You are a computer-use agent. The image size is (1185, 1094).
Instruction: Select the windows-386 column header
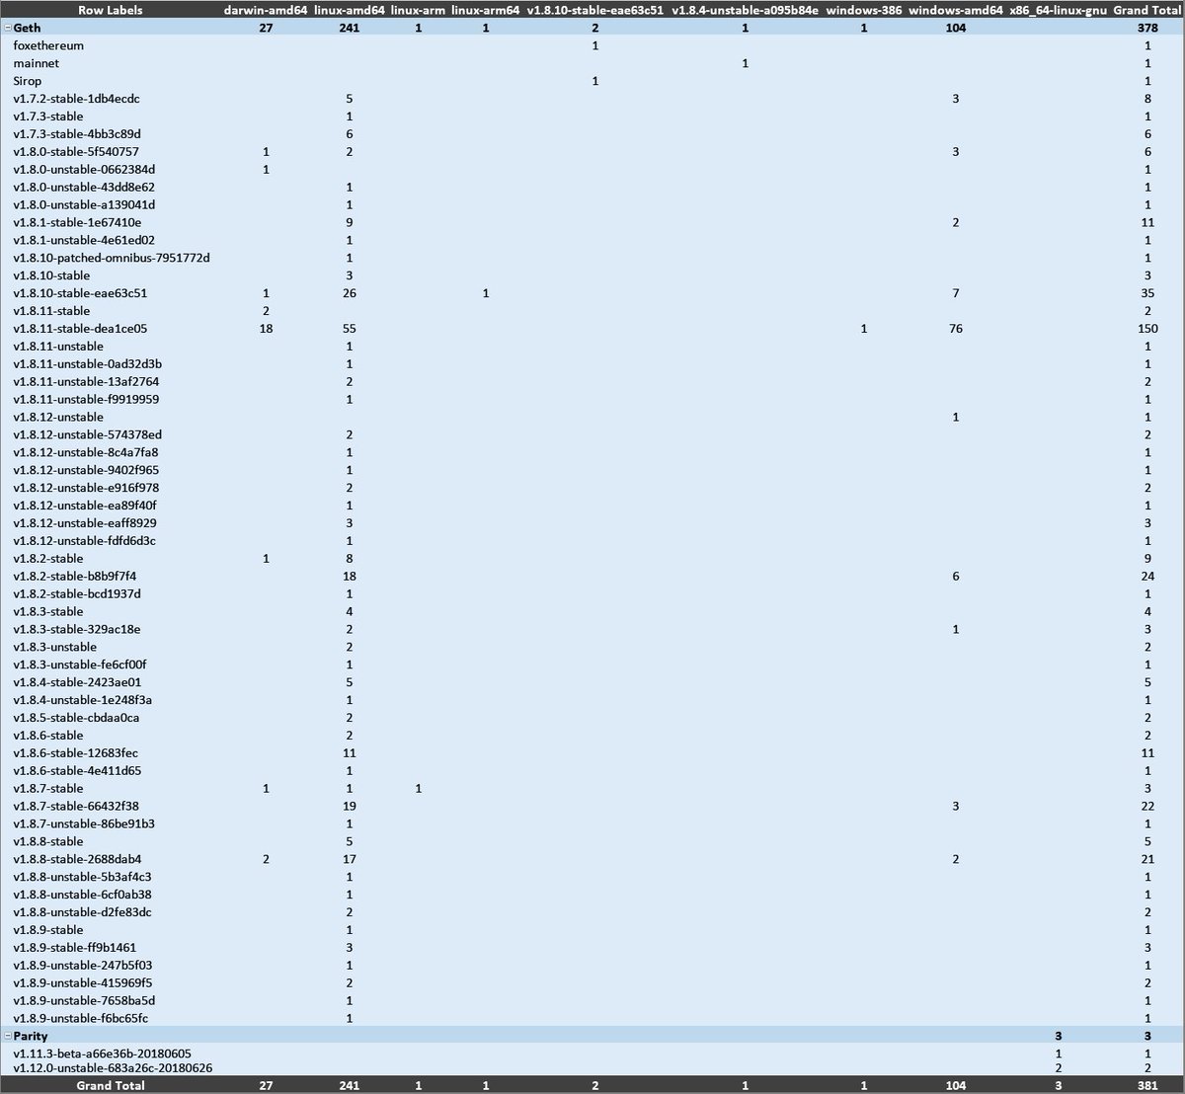pos(864,10)
